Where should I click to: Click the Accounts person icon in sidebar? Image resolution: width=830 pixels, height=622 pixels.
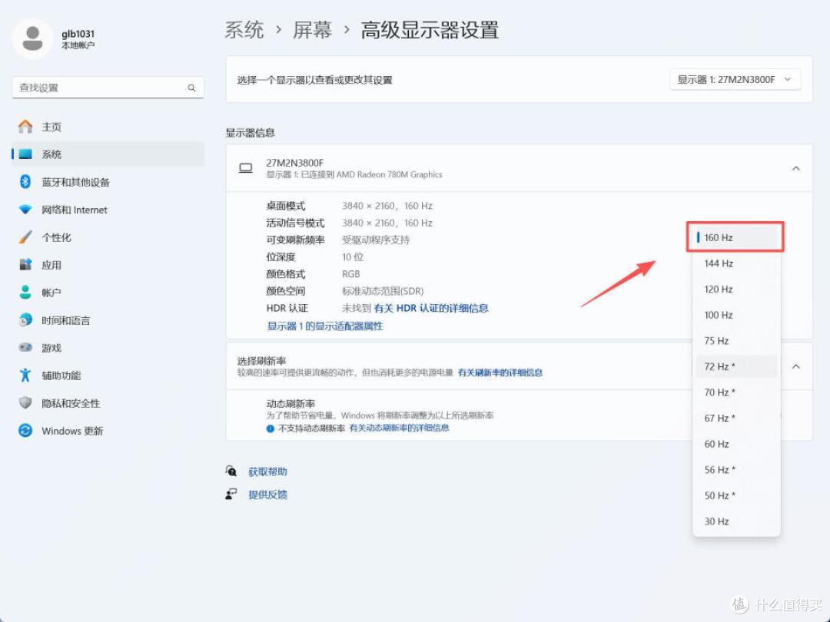[x=25, y=292]
